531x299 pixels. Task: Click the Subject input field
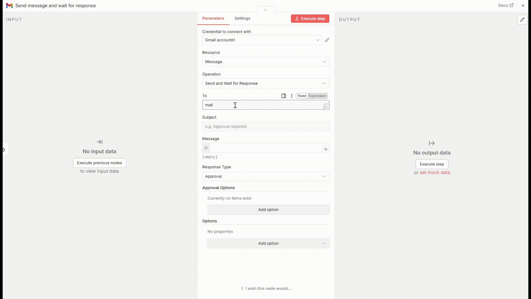[265, 127]
